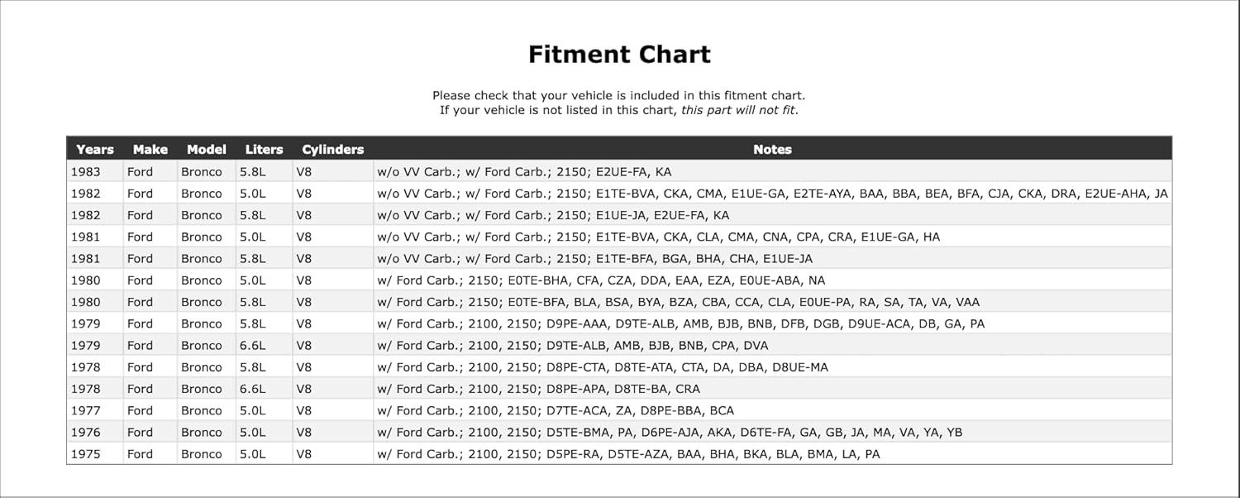Click the Fitment Chart title
1240x498 pixels.
click(619, 55)
